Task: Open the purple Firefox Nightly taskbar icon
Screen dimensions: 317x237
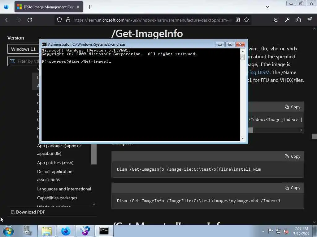Action: (85, 231)
